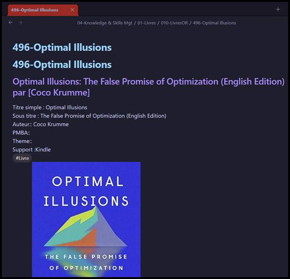Click the #Livre tag

pos(22,158)
